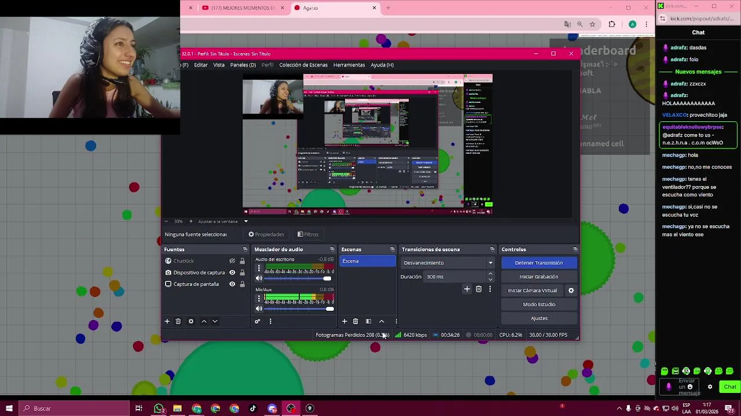741x416 pixels.
Task: Hide Dispositivo de captura source
Action: (232, 273)
